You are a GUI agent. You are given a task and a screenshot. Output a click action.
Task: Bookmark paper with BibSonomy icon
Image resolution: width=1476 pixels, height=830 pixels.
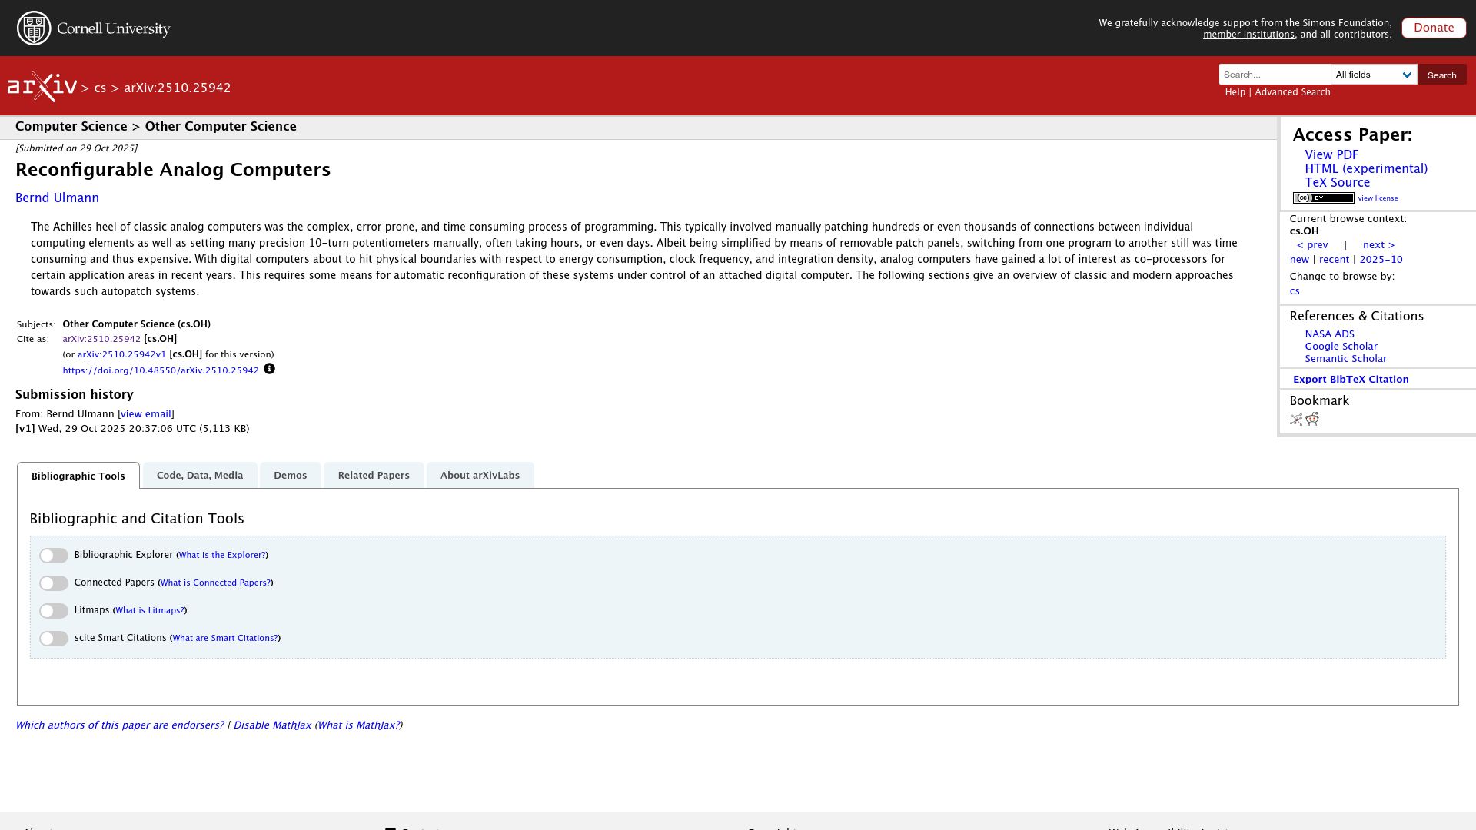[1296, 420]
